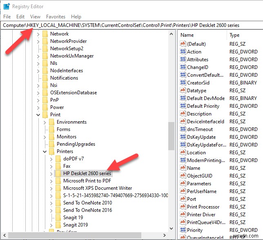
Task: Open the File menu
Action: pos(7,17)
